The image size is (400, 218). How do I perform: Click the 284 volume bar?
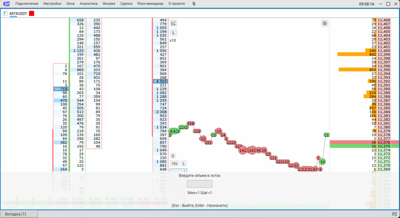tap(370, 97)
